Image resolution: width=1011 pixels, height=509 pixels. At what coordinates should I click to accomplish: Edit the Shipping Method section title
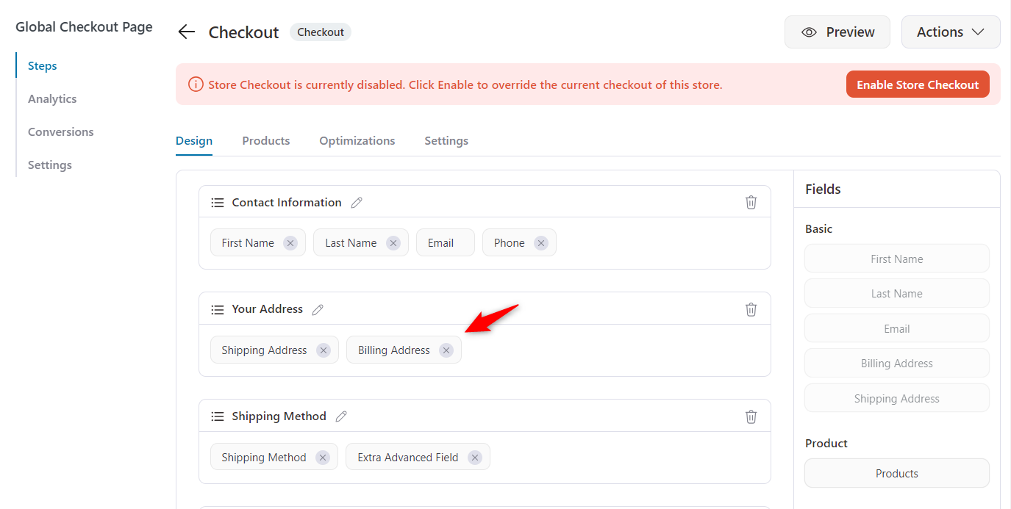(x=341, y=416)
